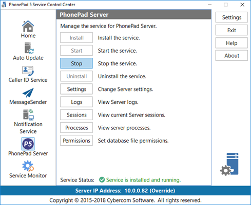251x205 pixels.
Task: View Server logs with Logs button
Action: (x=76, y=102)
